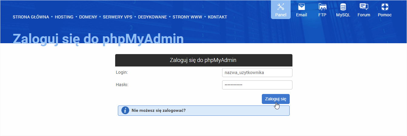The image size is (407, 136).
Task: Open 'Nie możesz się zalogować?' help link
Action: coord(158,110)
